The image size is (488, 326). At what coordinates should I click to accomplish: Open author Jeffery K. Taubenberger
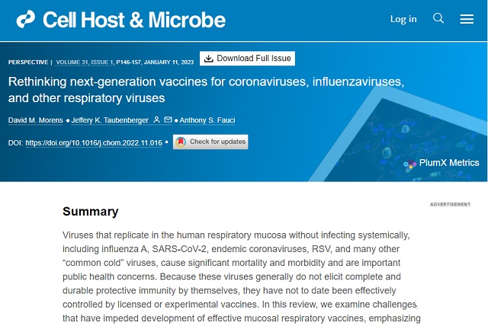[110, 120]
